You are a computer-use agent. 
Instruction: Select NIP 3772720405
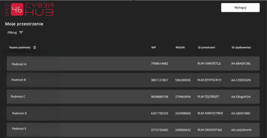[x=160, y=130]
